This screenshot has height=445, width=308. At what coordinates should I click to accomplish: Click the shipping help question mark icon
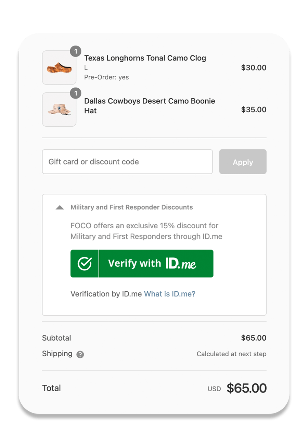[80, 354]
